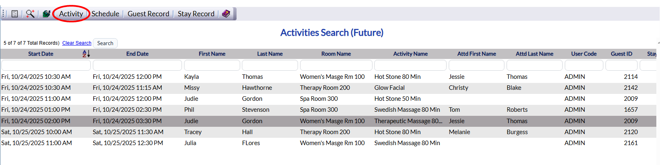Screen dimensions: 660x165
Task: Open the Activity toolbar item
Action: [x=71, y=14]
